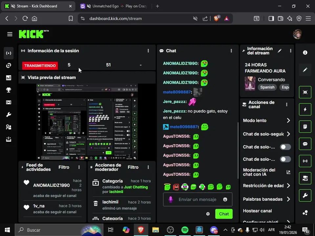Click the Windows Start button
Image resolution: width=315 pixels, height=236 pixels.
(x=7, y=230)
